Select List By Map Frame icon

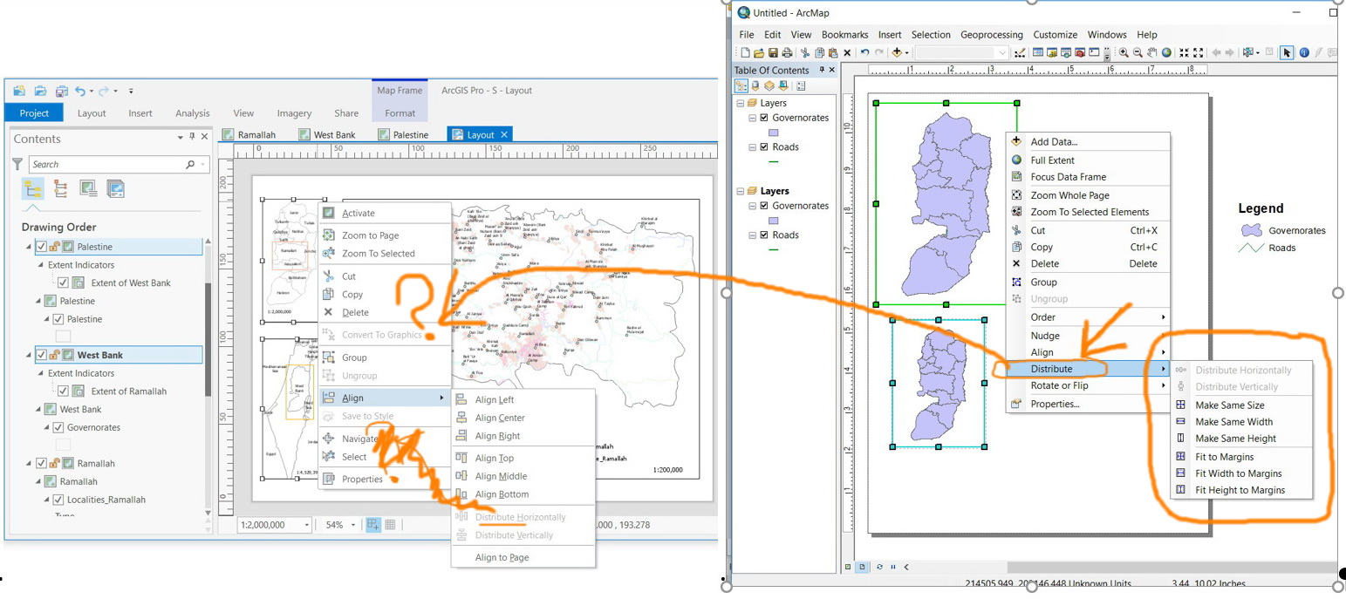coord(87,188)
